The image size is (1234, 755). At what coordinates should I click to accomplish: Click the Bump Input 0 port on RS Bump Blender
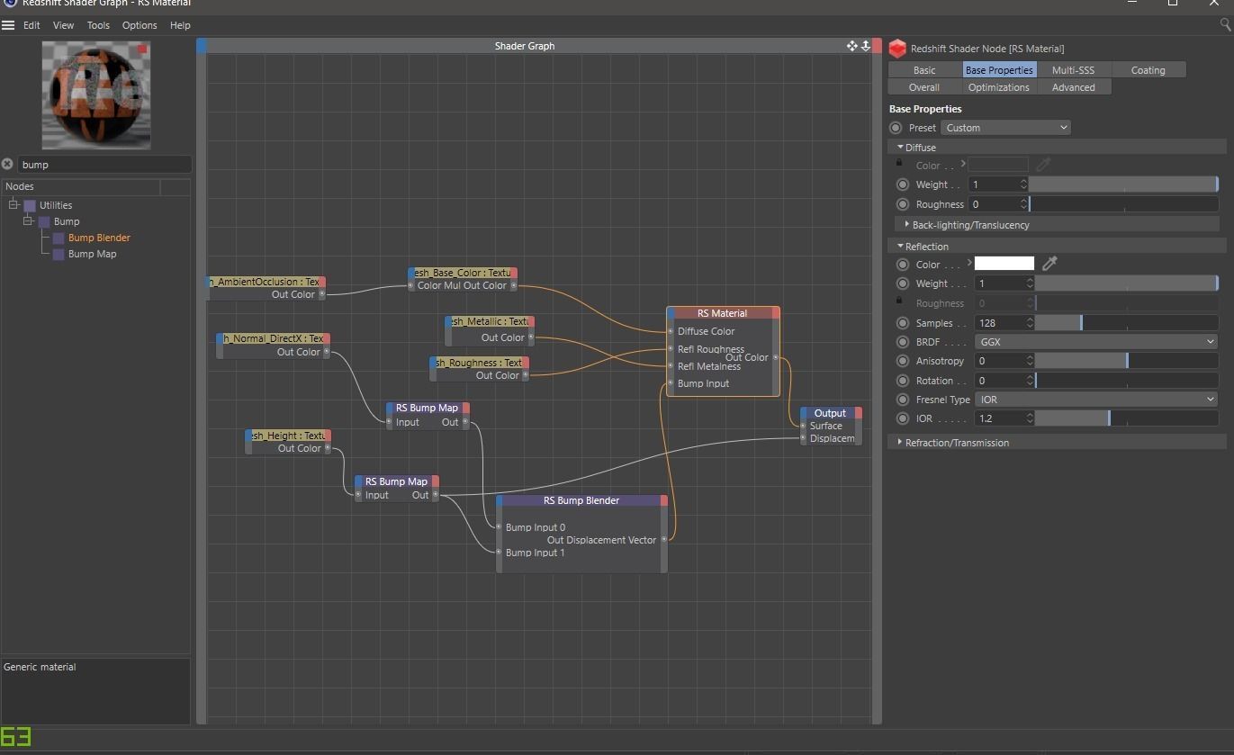499,527
